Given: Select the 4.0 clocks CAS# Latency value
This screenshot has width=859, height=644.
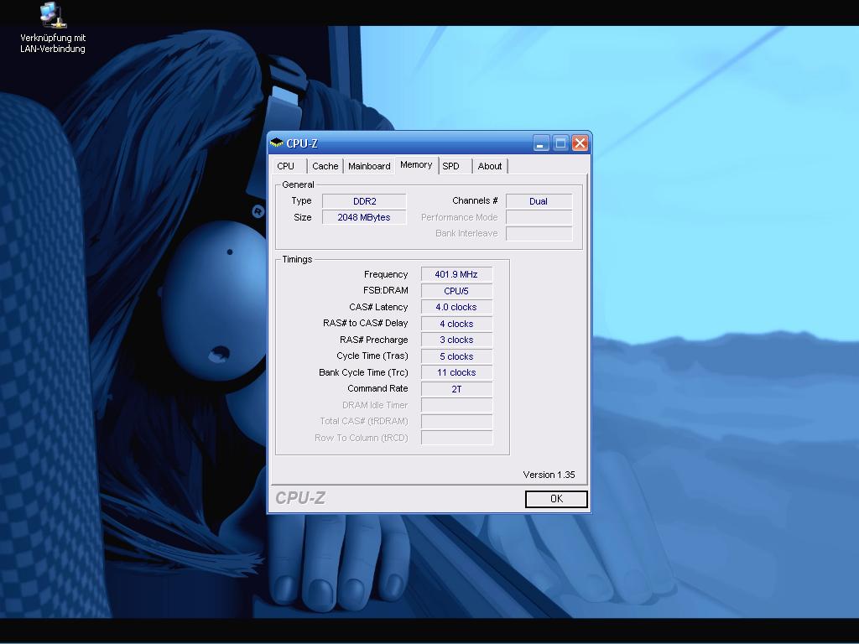Looking at the screenshot, I should pyautogui.click(x=456, y=307).
